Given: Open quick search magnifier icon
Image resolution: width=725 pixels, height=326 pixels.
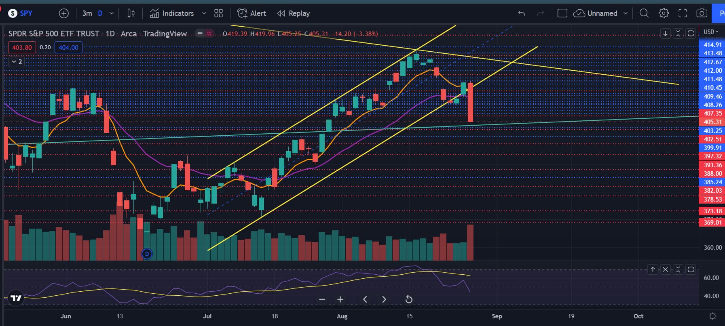Looking at the screenshot, I should pos(644,13).
